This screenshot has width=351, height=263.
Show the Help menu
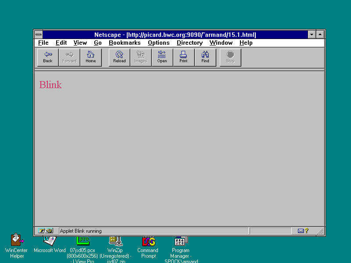pos(246,43)
